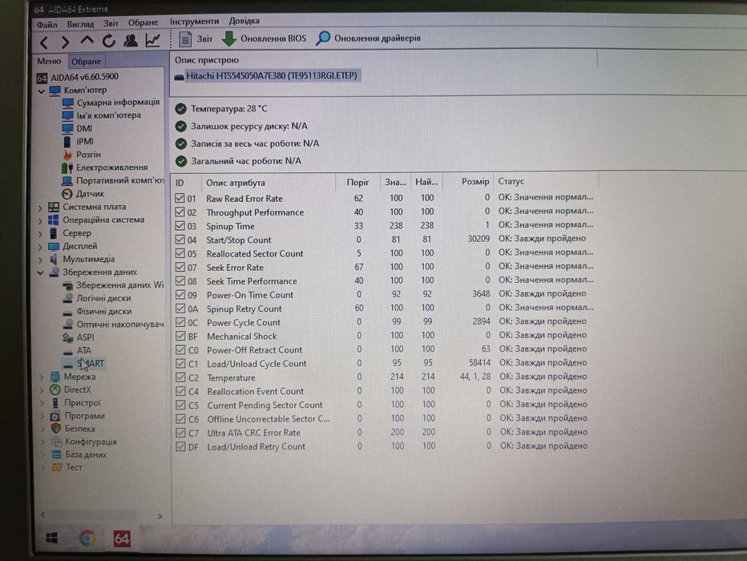This screenshot has width=747, height=561.
Task: Expand the Системна плата node
Action: 41,208
